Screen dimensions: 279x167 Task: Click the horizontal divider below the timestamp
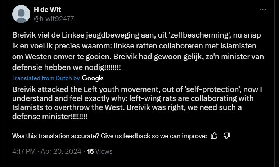tap(140, 163)
